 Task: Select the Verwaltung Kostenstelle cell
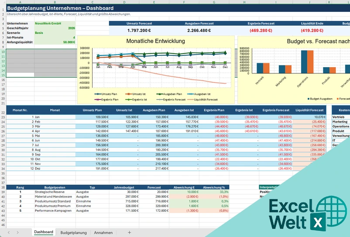[341, 136]
